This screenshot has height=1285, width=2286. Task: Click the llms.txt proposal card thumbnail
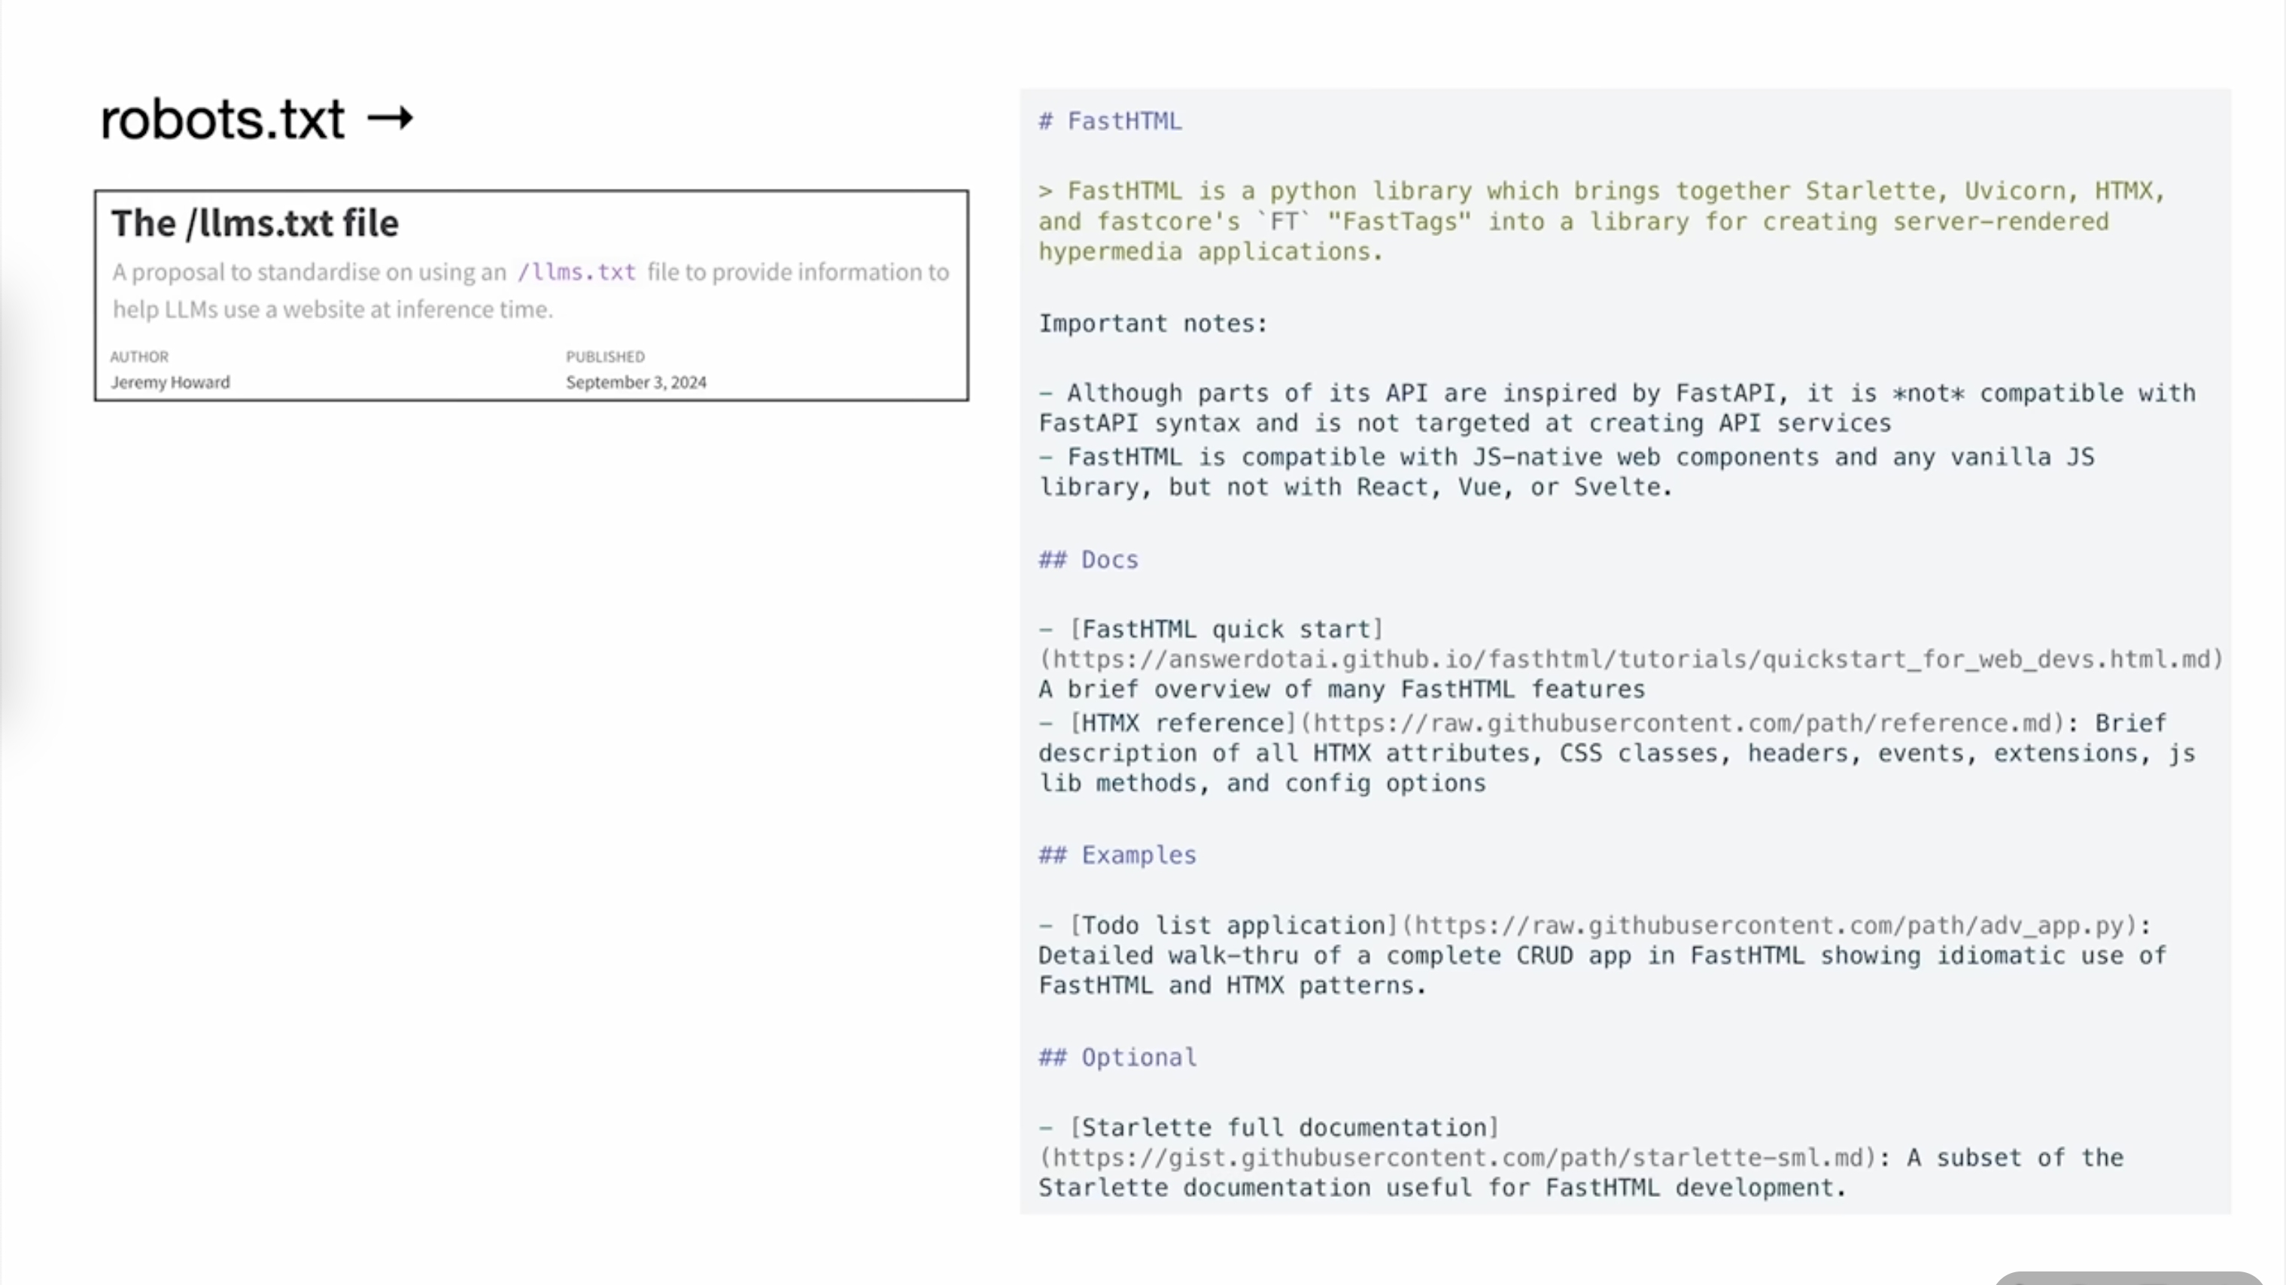point(531,296)
